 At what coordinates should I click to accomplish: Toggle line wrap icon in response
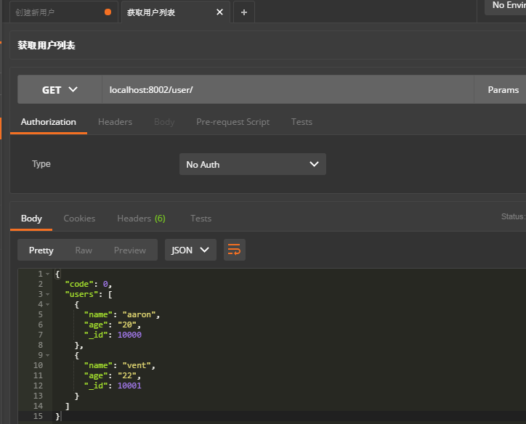234,250
